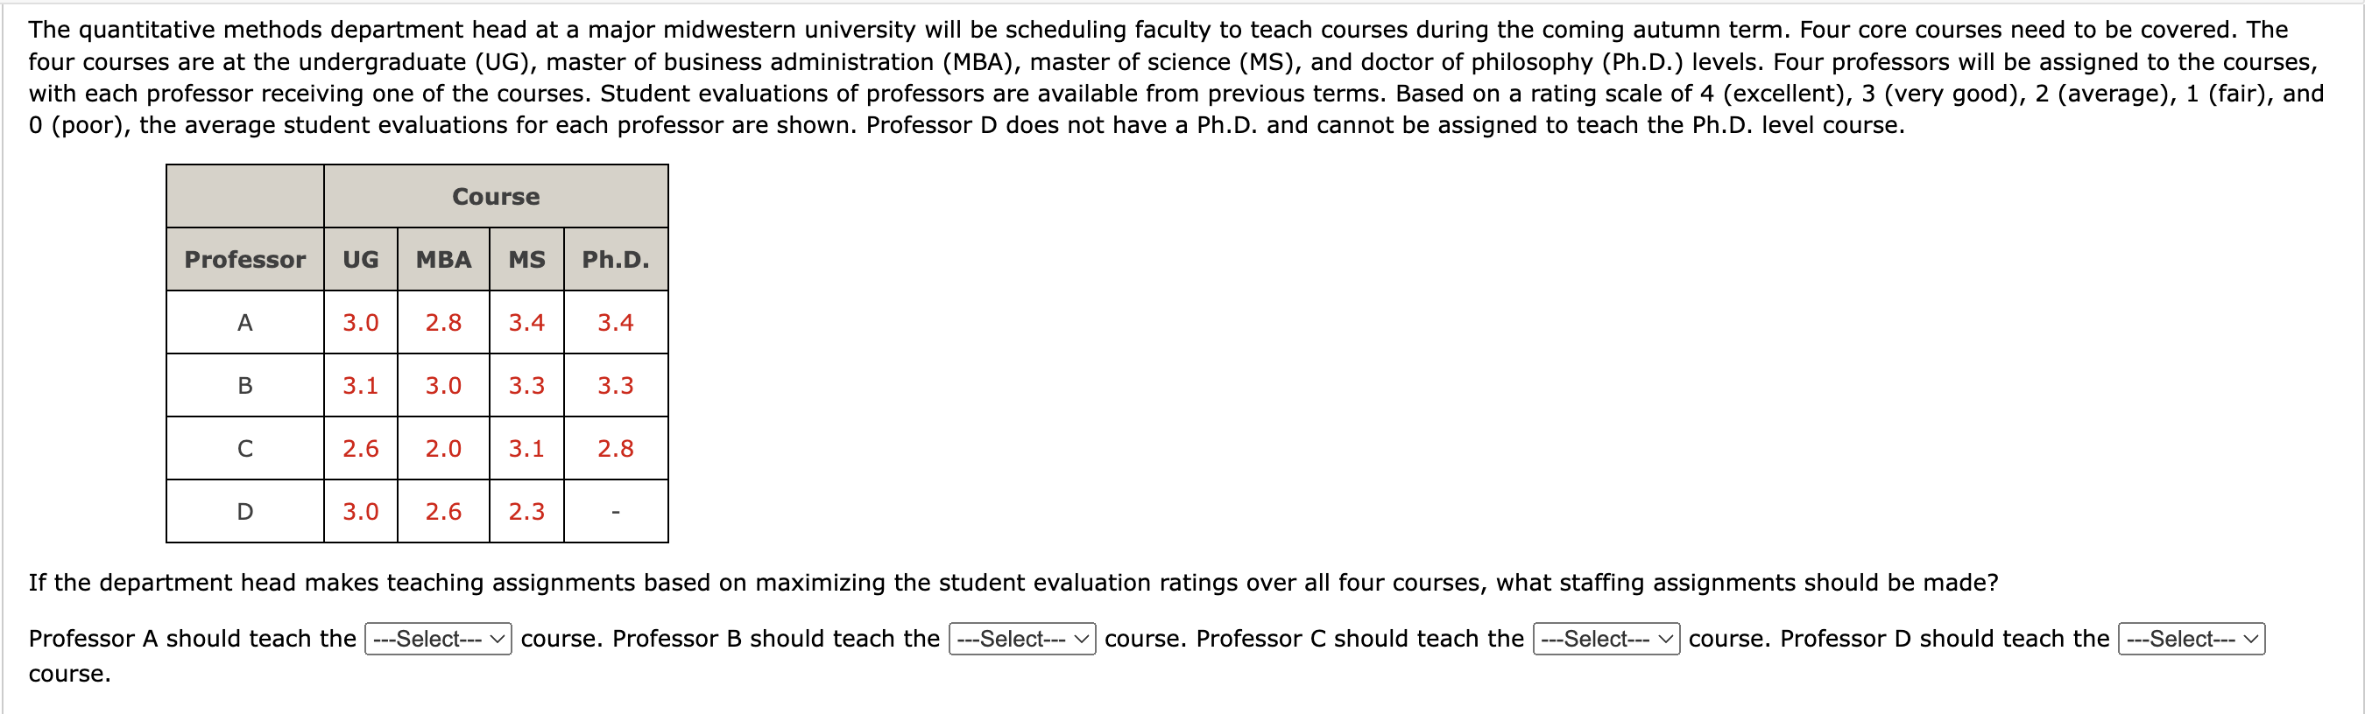Open the course dropdown for Professor A

(438, 639)
